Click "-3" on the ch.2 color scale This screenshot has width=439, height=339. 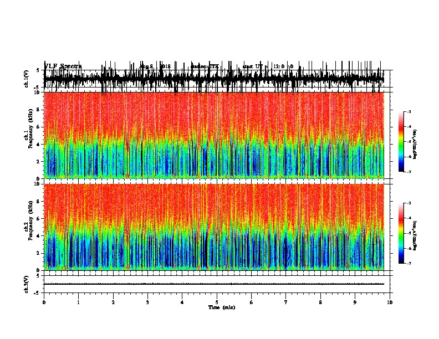(409, 203)
